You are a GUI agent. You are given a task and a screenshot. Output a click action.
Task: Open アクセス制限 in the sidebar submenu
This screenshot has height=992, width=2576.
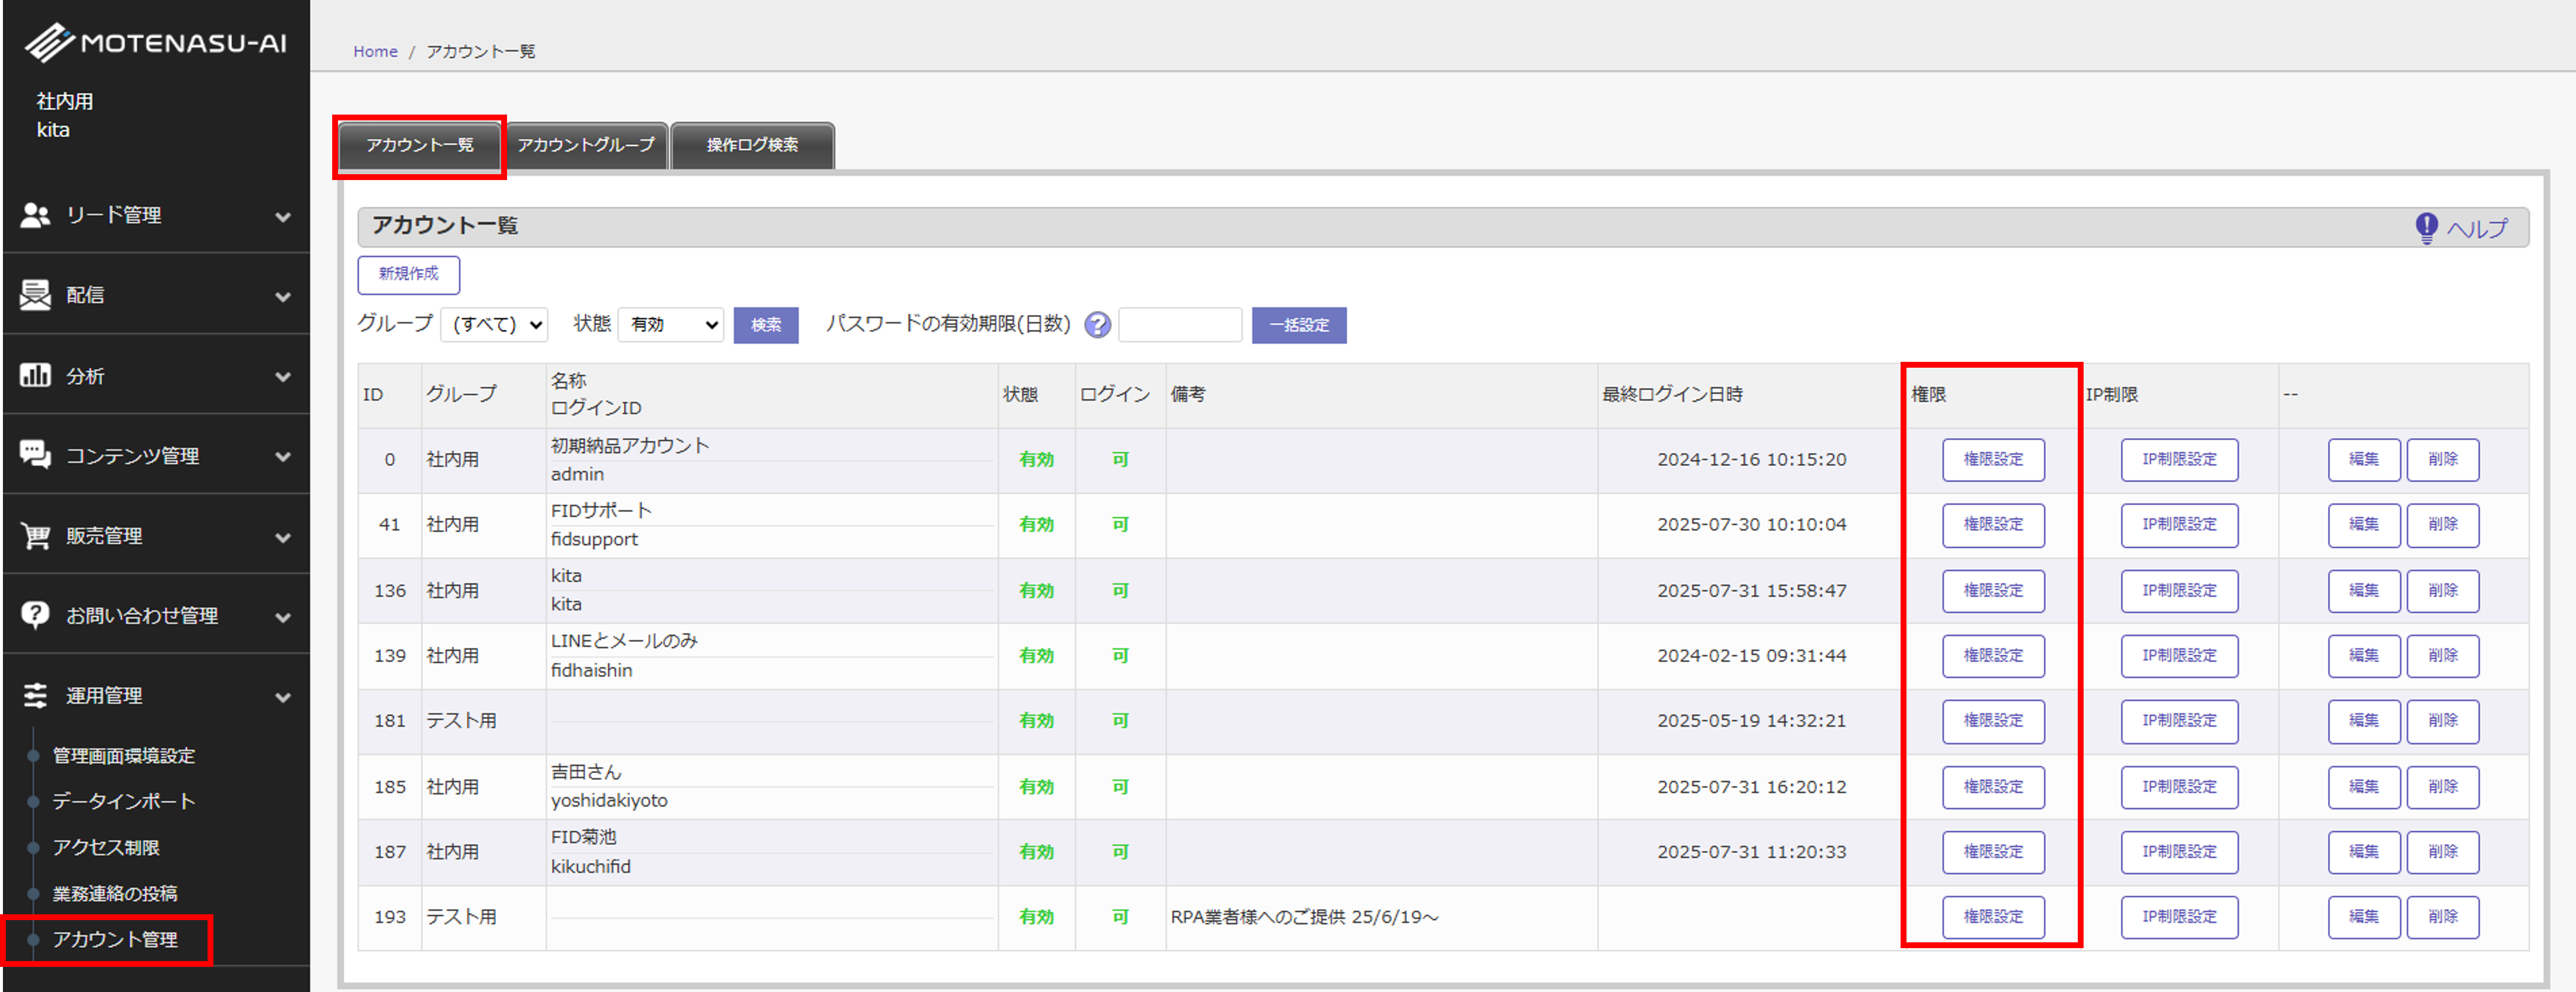click(x=106, y=848)
